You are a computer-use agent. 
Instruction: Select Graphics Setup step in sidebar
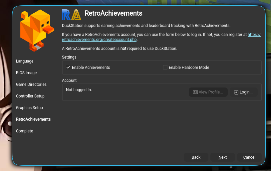(29, 107)
